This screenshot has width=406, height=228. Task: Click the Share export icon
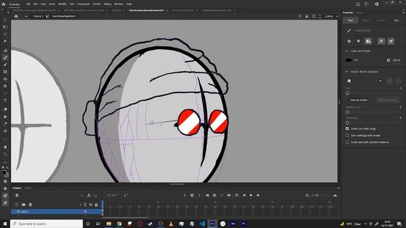[358, 4]
